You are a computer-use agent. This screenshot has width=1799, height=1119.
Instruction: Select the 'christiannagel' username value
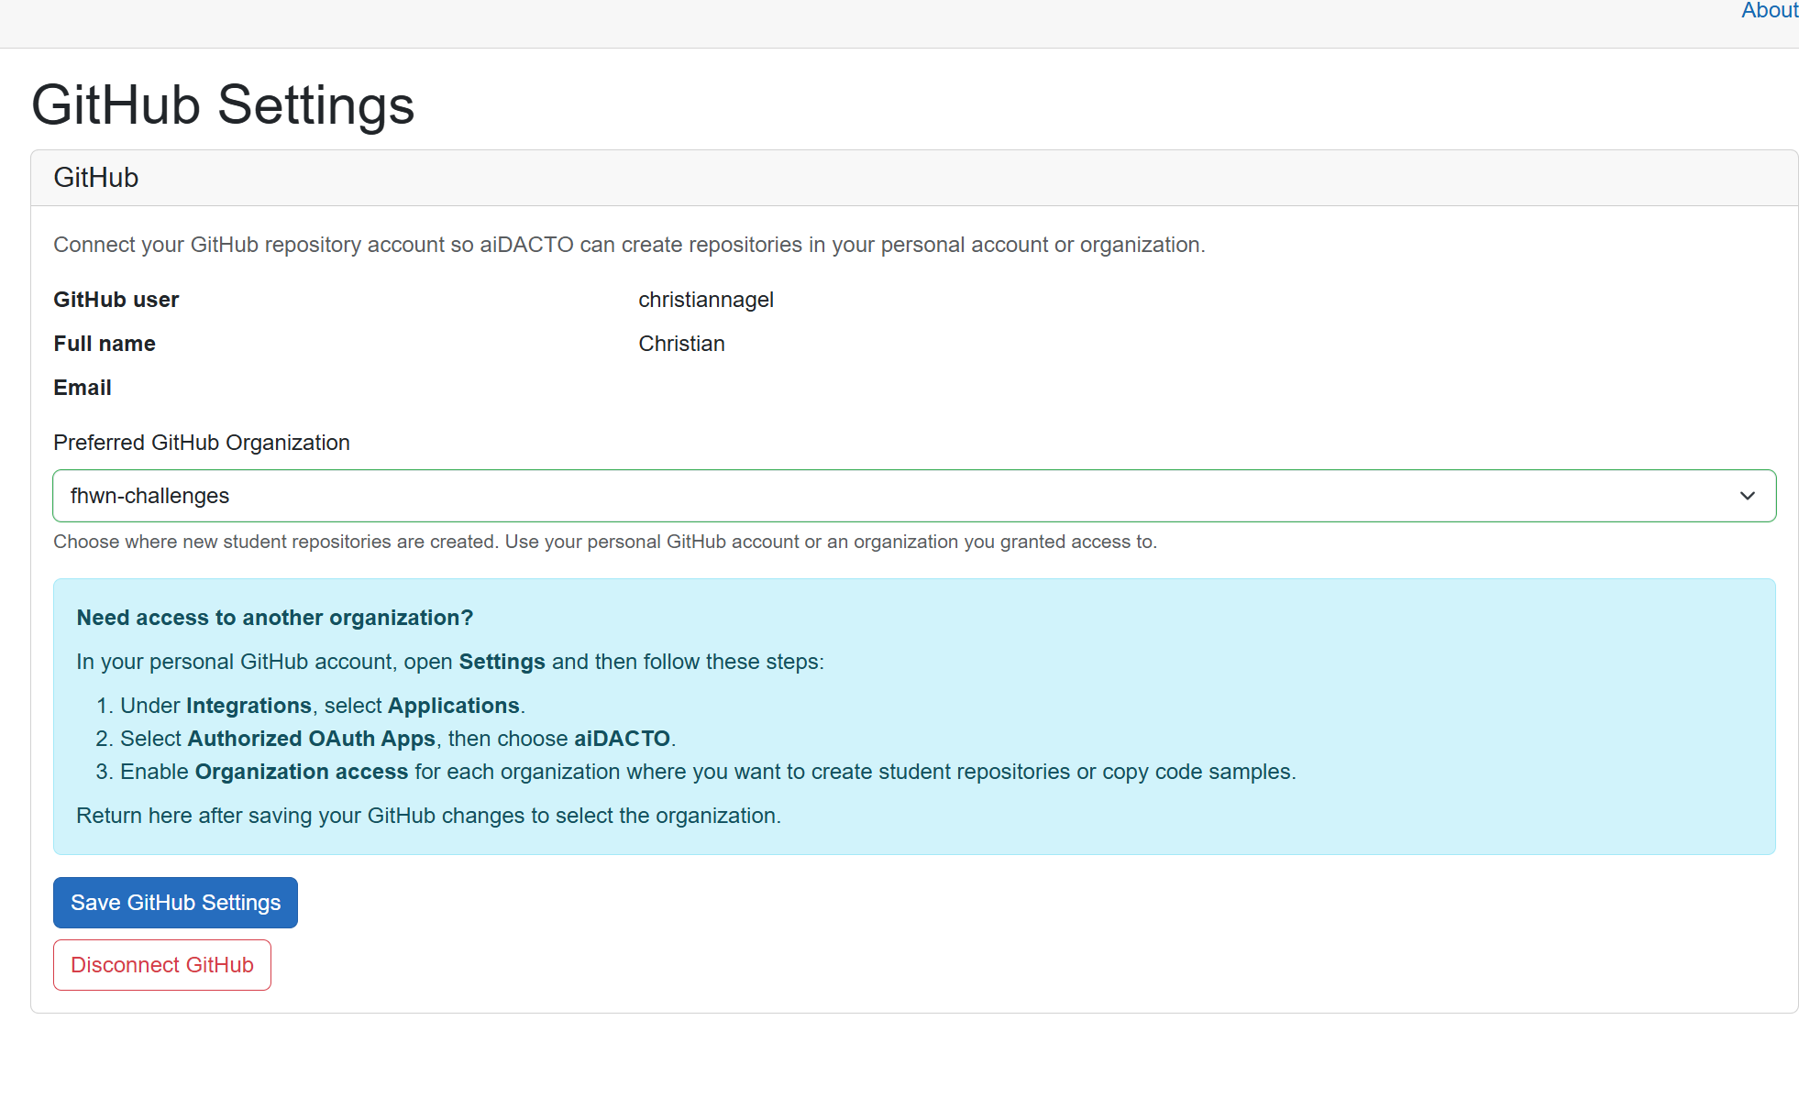(706, 300)
